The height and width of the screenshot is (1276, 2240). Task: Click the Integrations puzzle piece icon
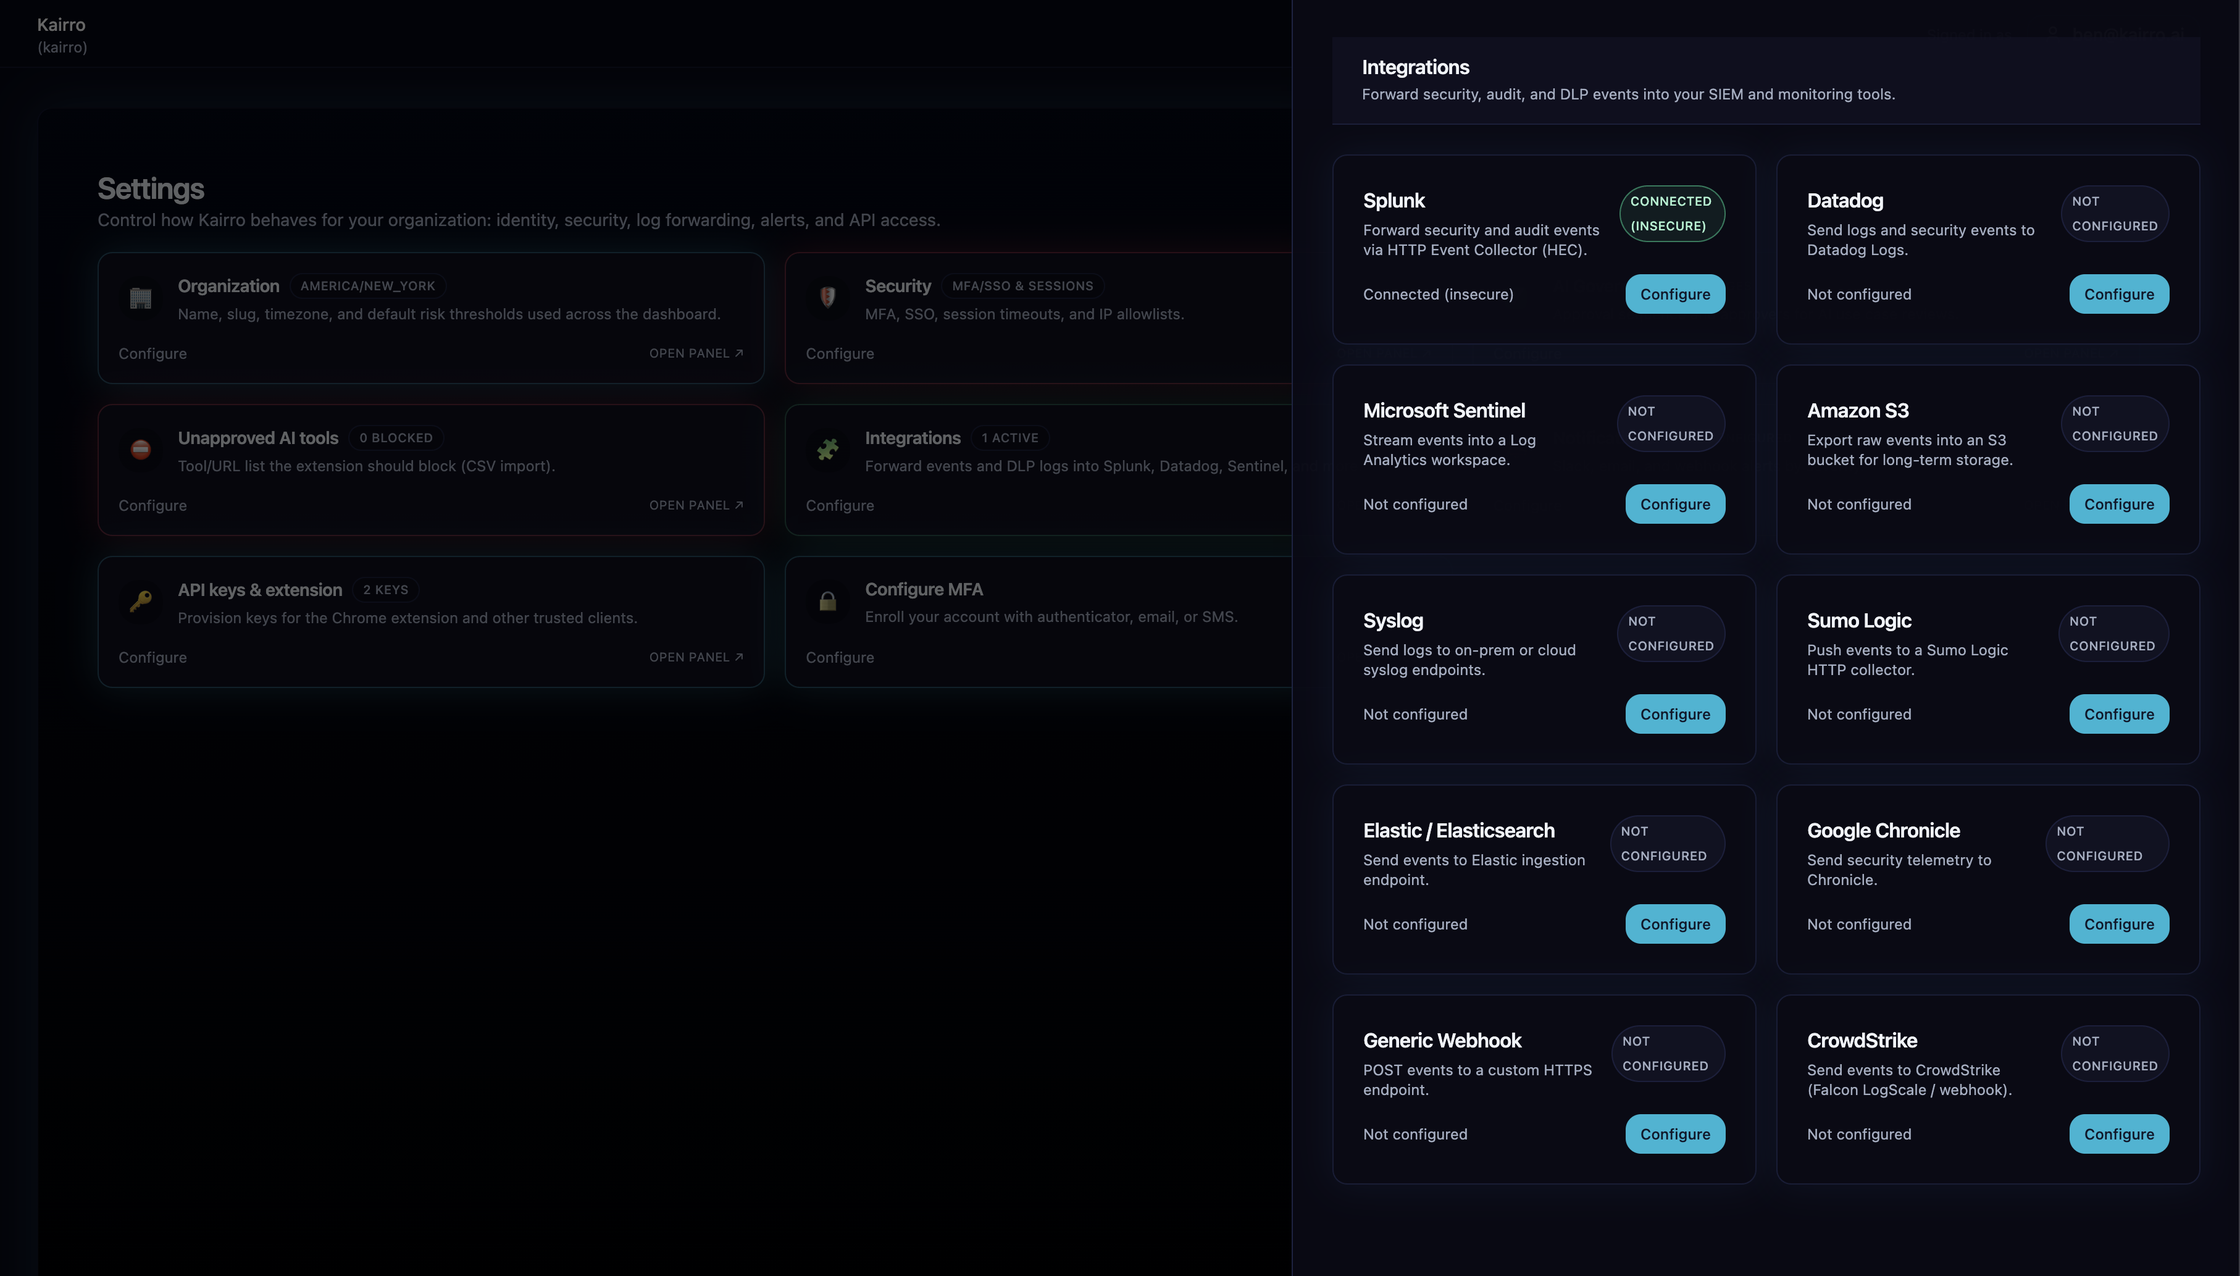(x=828, y=450)
